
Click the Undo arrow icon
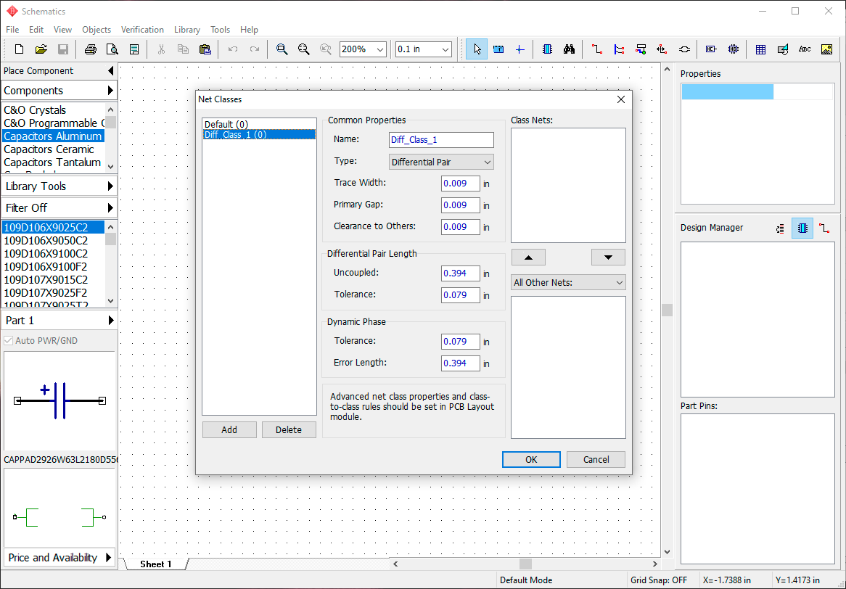[x=233, y=49]
